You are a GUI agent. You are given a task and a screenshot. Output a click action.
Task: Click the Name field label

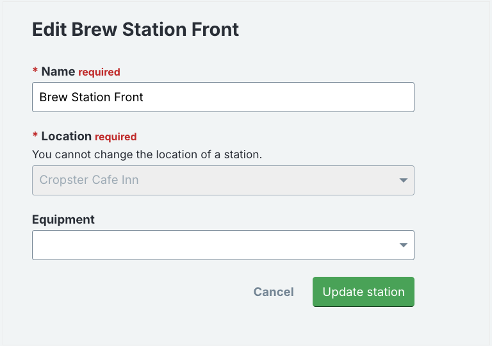[58, 72]
